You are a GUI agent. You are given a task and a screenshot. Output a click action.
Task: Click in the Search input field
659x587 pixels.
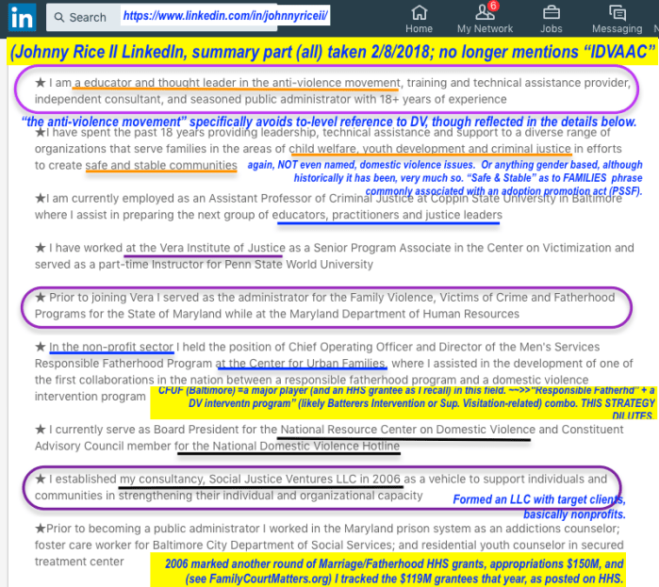tap(88, 17)
